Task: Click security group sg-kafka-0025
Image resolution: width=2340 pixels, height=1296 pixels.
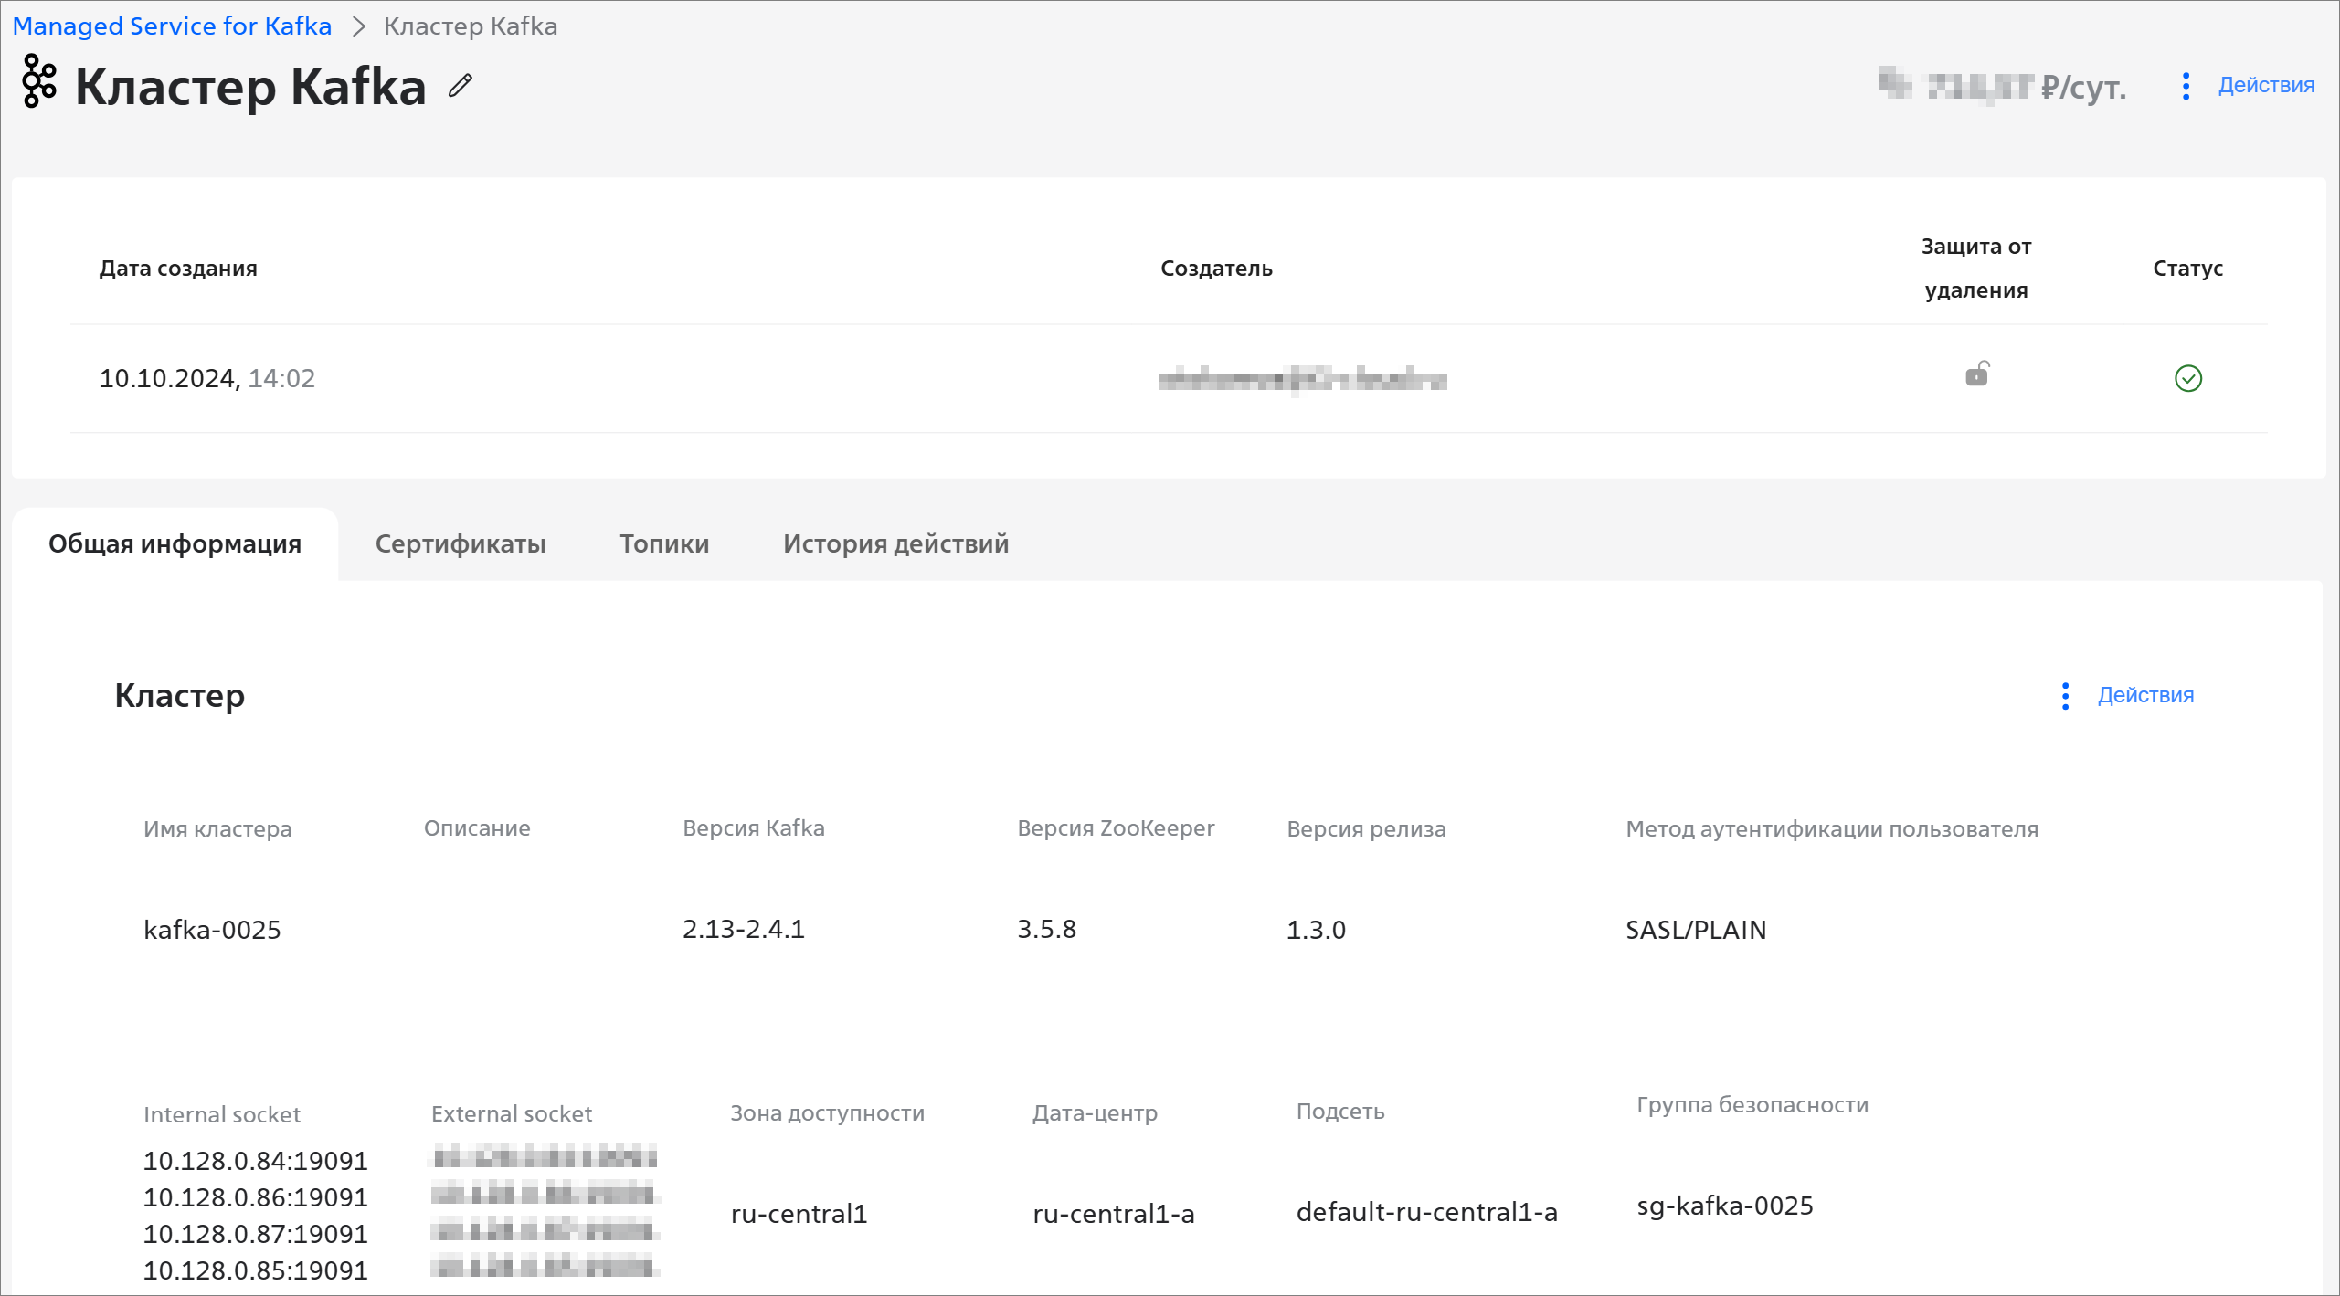Action: [1724, 1206]
